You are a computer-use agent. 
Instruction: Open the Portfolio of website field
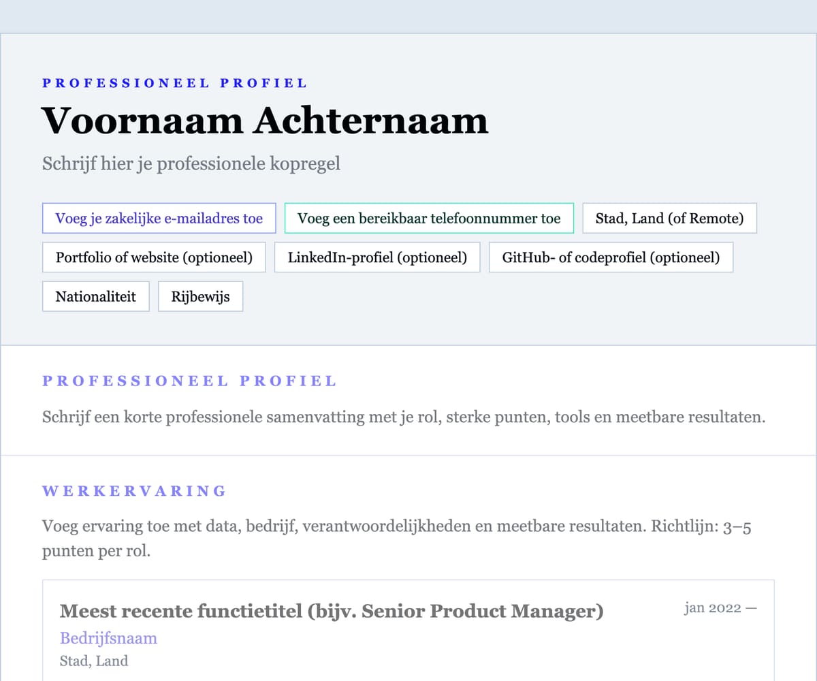[154, 257]
